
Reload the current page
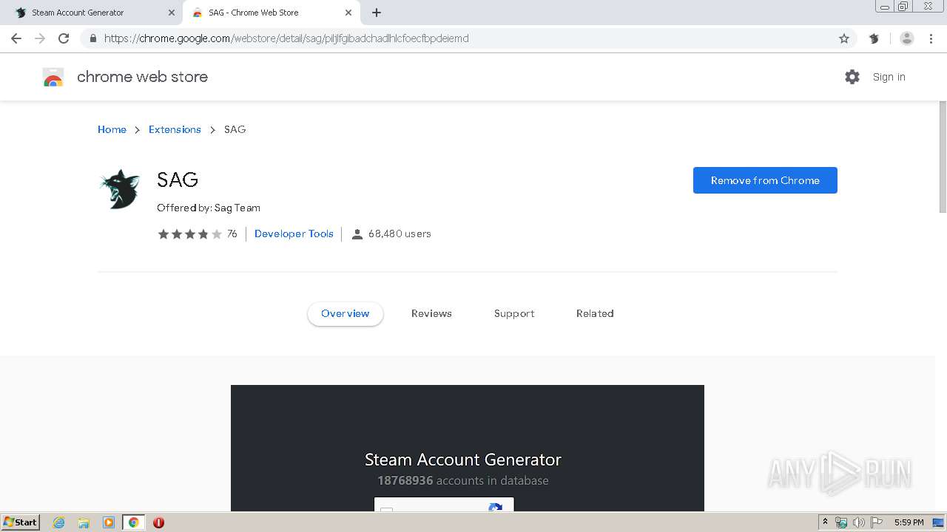pos(64,38)
